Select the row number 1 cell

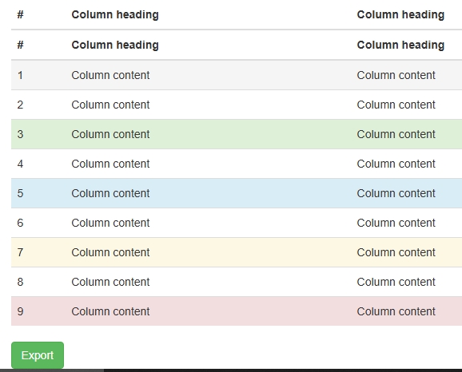point(20,75)
